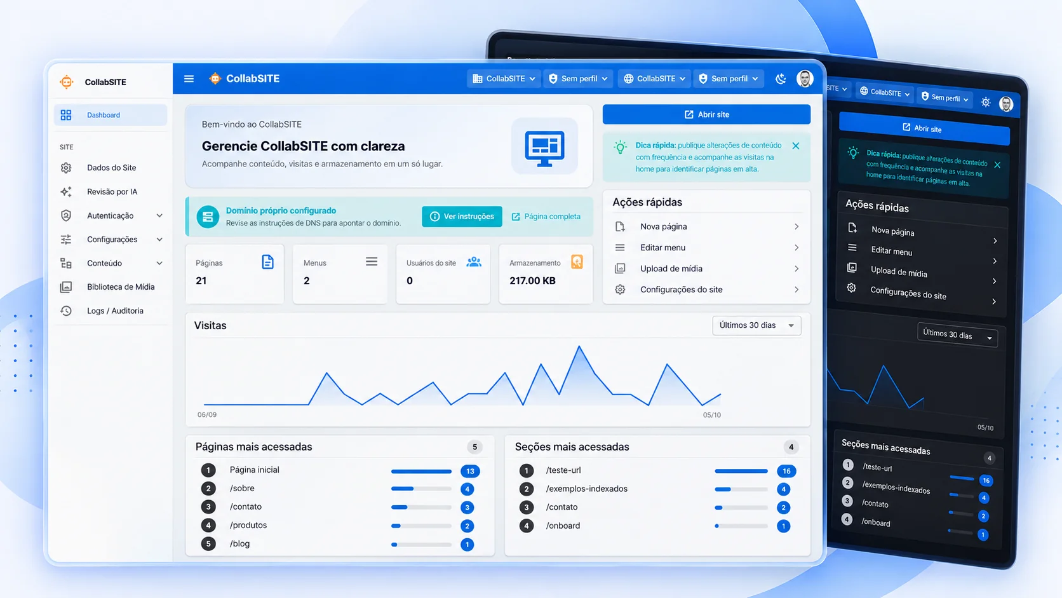
Task: Click Abrir site button in dark window
Action: [924, 128]
